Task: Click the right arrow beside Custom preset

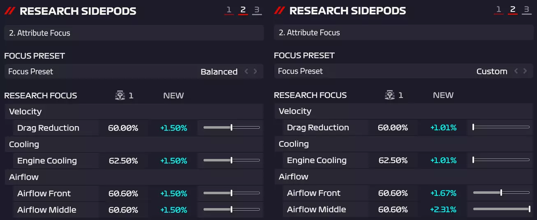Action: point(525,71)
